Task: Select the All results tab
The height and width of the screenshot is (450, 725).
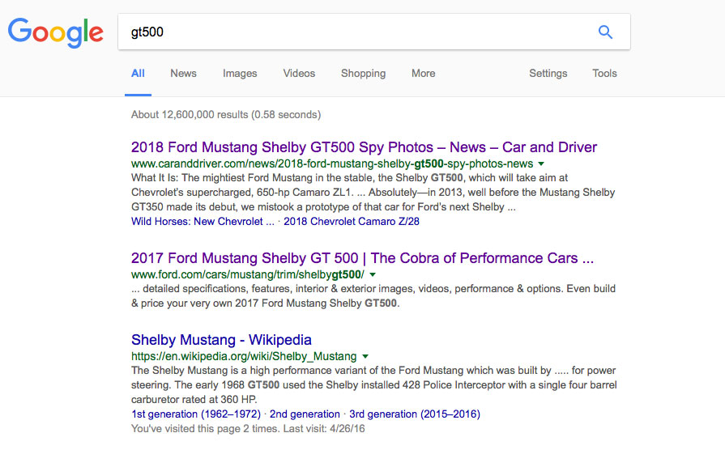Action: pyautogui.click(x=138, y=74)
